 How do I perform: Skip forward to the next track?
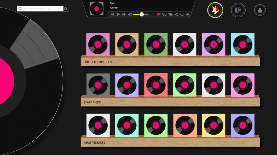[124, 15]
